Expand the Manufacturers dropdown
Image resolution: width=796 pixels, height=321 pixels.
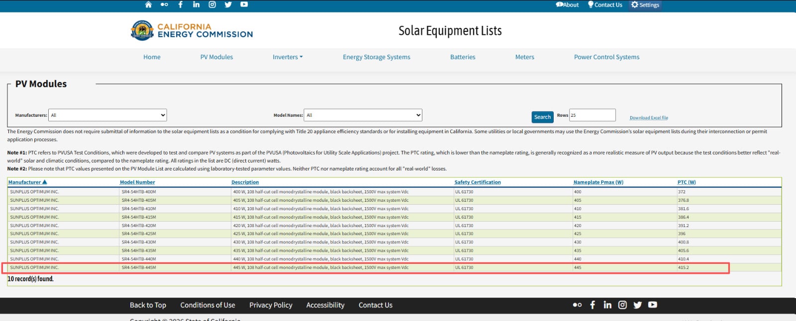tap(107, 115)
